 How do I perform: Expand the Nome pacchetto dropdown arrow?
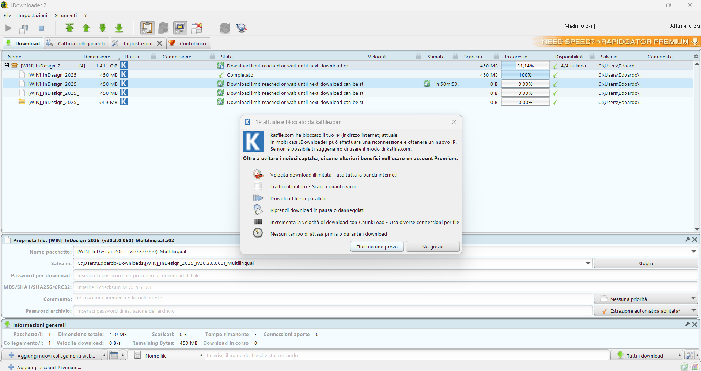(x=694, y=251)
